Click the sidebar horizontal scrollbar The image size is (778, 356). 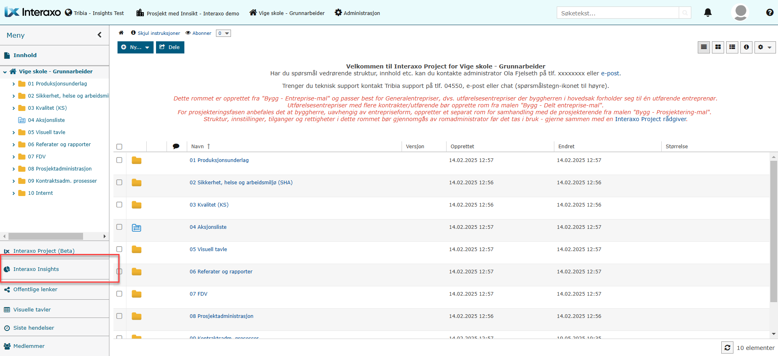(x=46, y=236)
